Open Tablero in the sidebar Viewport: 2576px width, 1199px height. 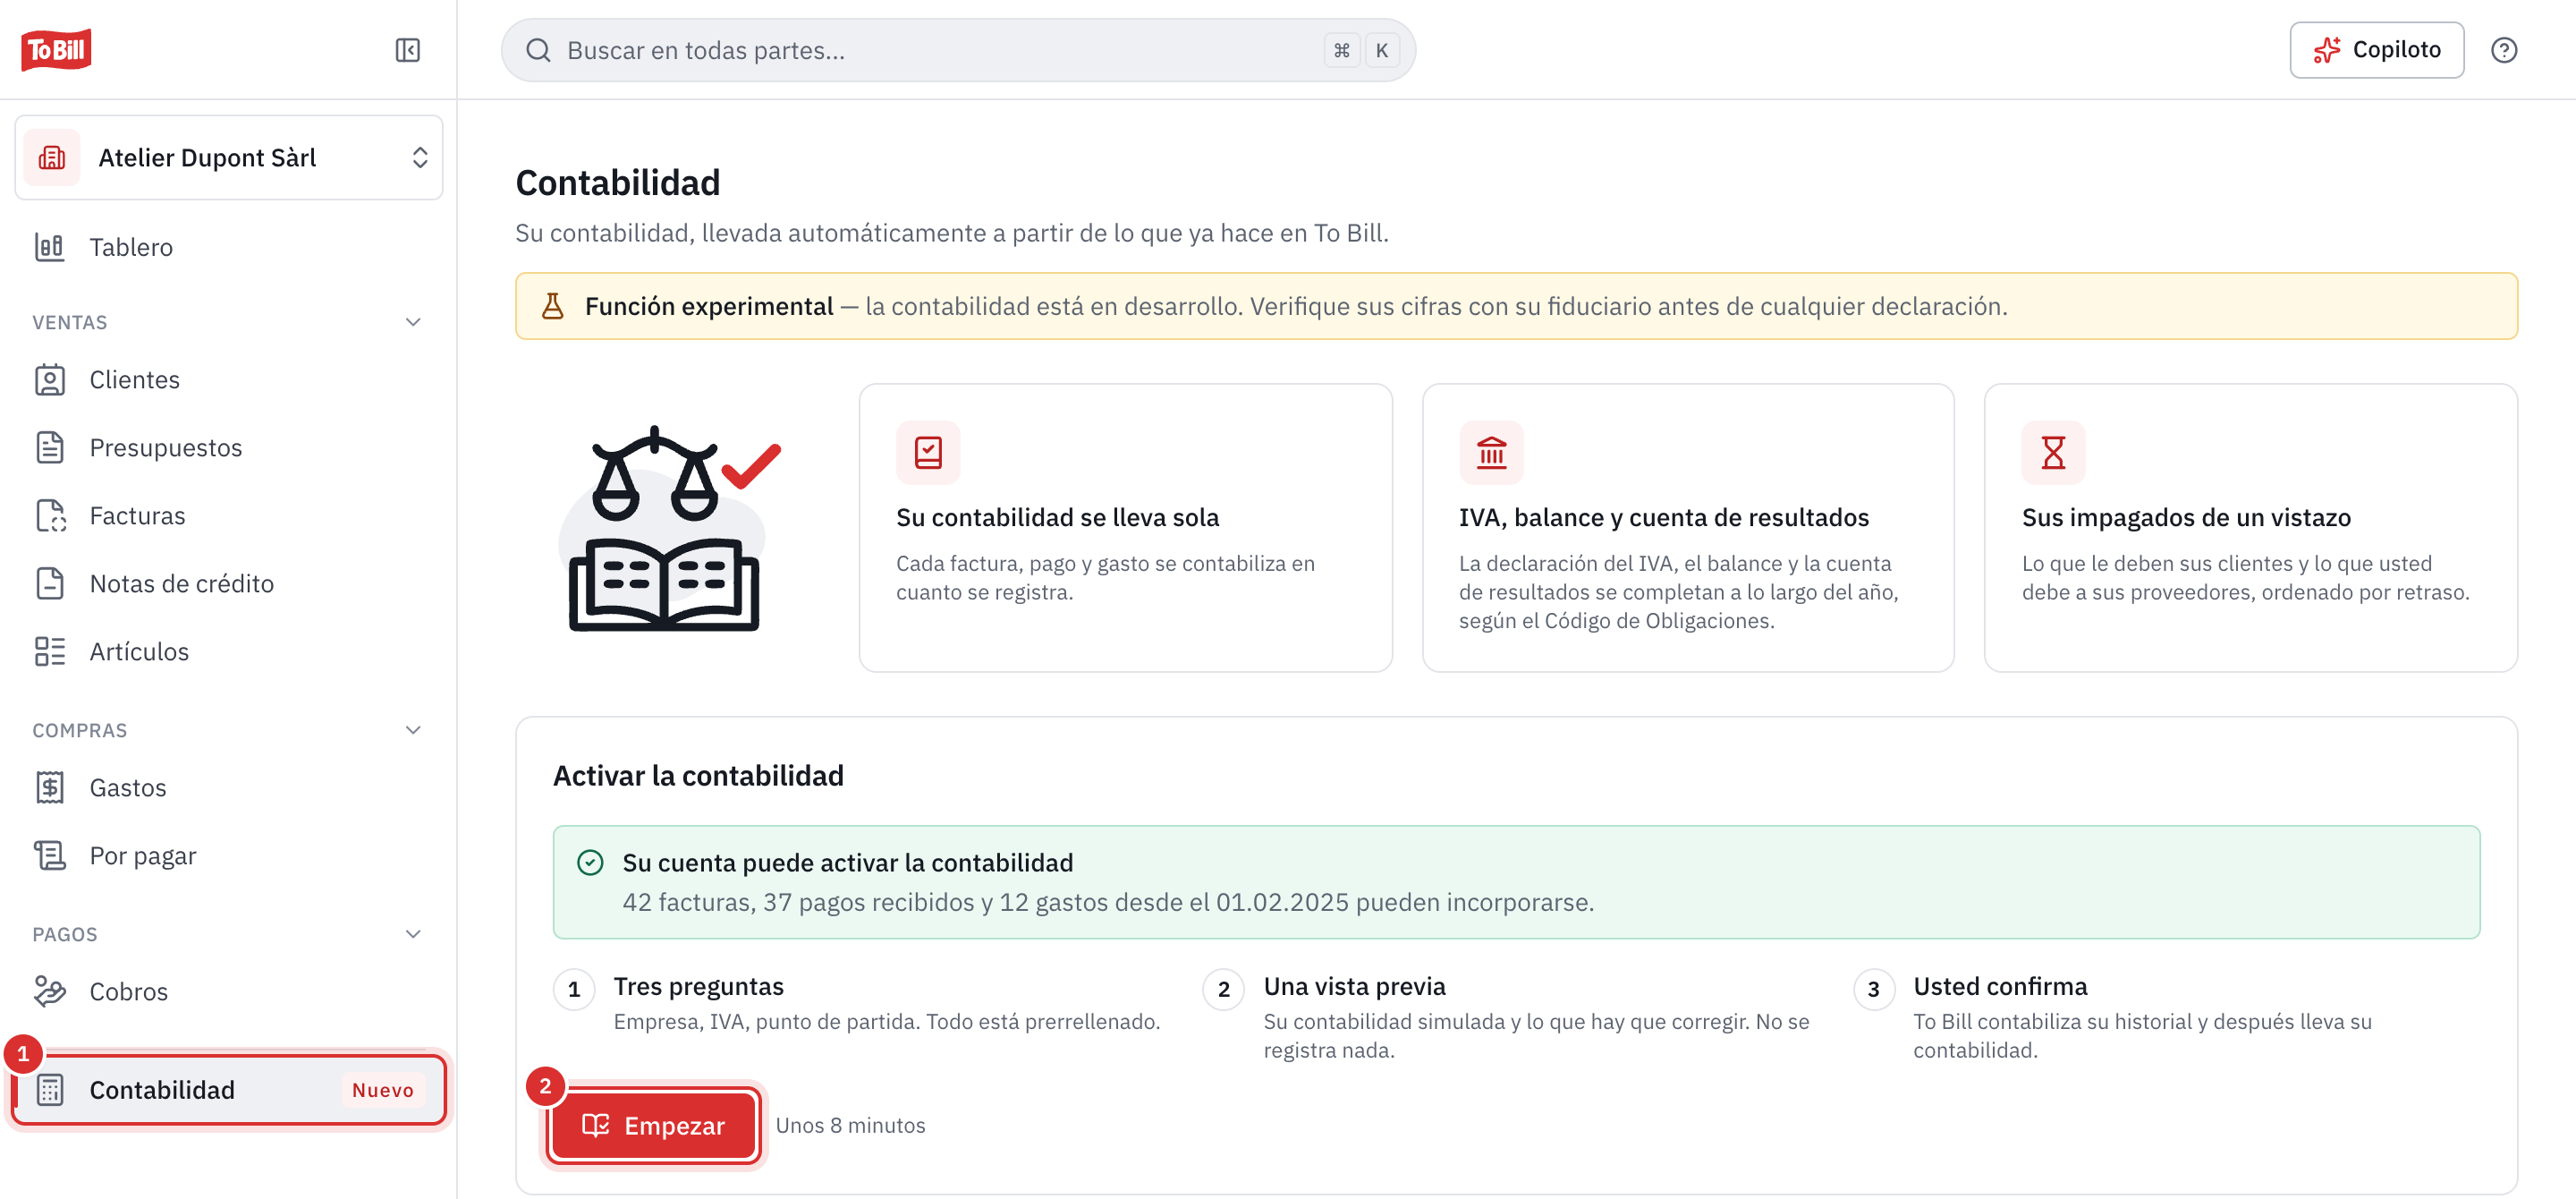coord(229,247)
